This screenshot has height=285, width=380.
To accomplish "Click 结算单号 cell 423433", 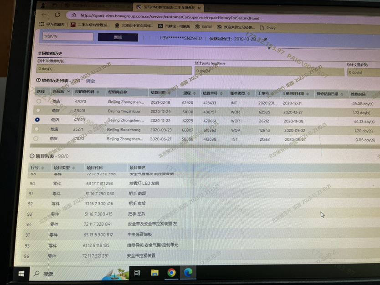I will (x=210, y=103).
